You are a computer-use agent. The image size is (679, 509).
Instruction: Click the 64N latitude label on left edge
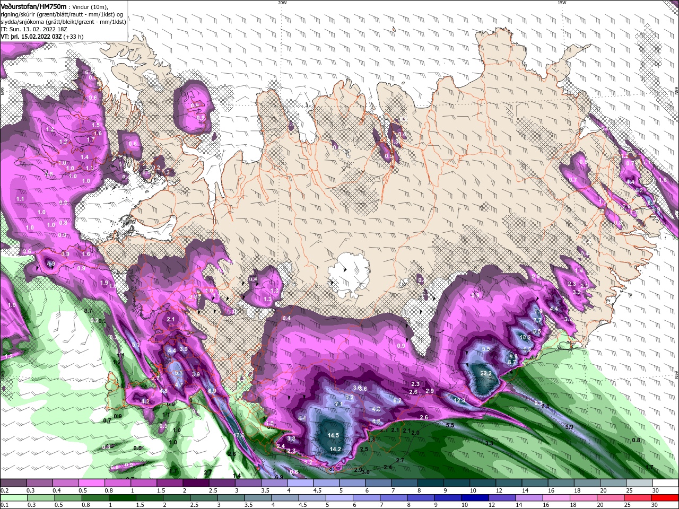(2, 375)
